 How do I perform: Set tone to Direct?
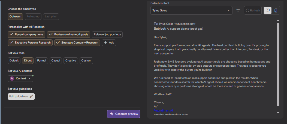click(28, 61)
